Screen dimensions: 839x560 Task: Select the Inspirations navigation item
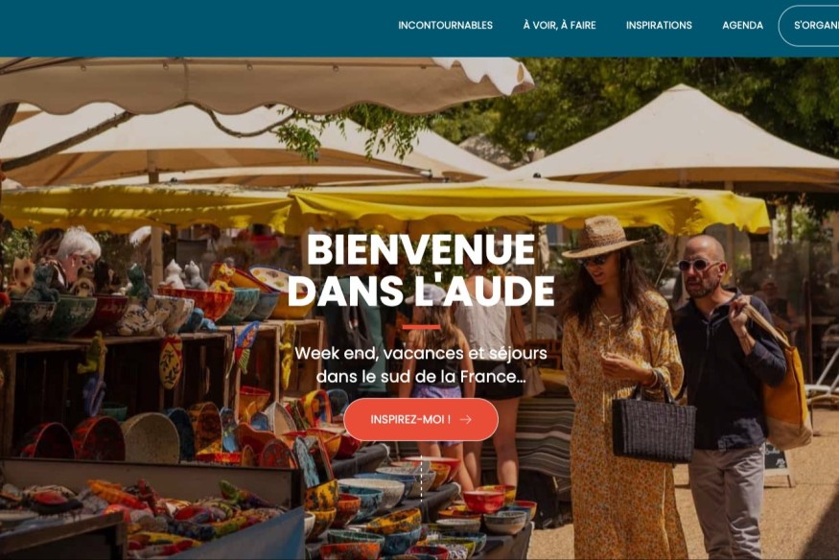pyautogui.click(x=659, y=25)
